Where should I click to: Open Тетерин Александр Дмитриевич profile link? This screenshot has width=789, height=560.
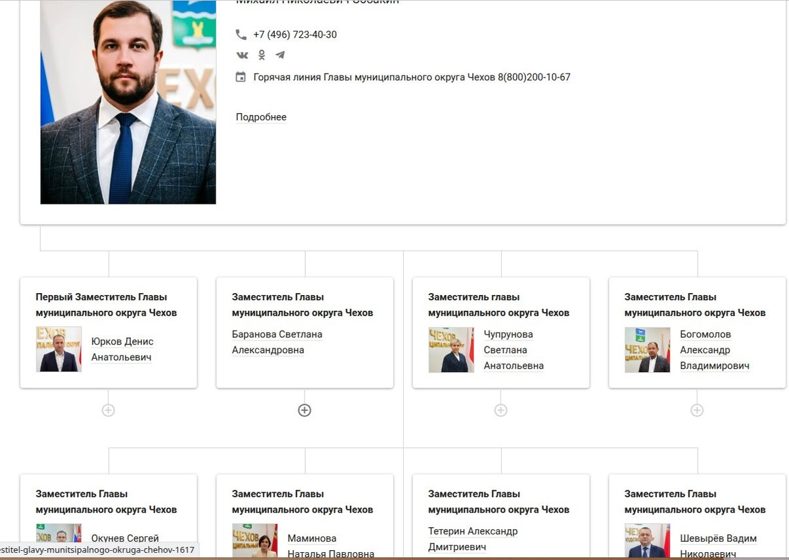point(473,539)
